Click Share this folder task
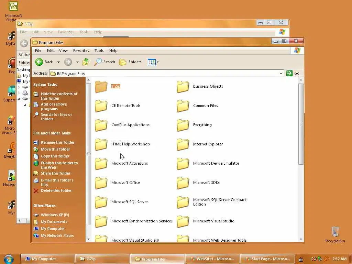 55,173
